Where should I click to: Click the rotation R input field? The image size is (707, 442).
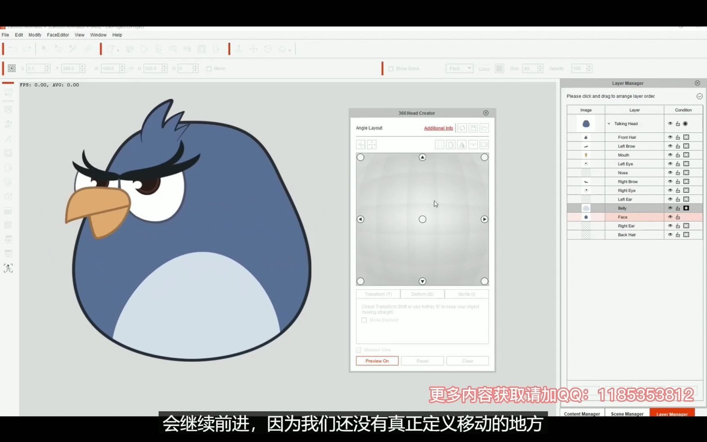coord(185,68)
